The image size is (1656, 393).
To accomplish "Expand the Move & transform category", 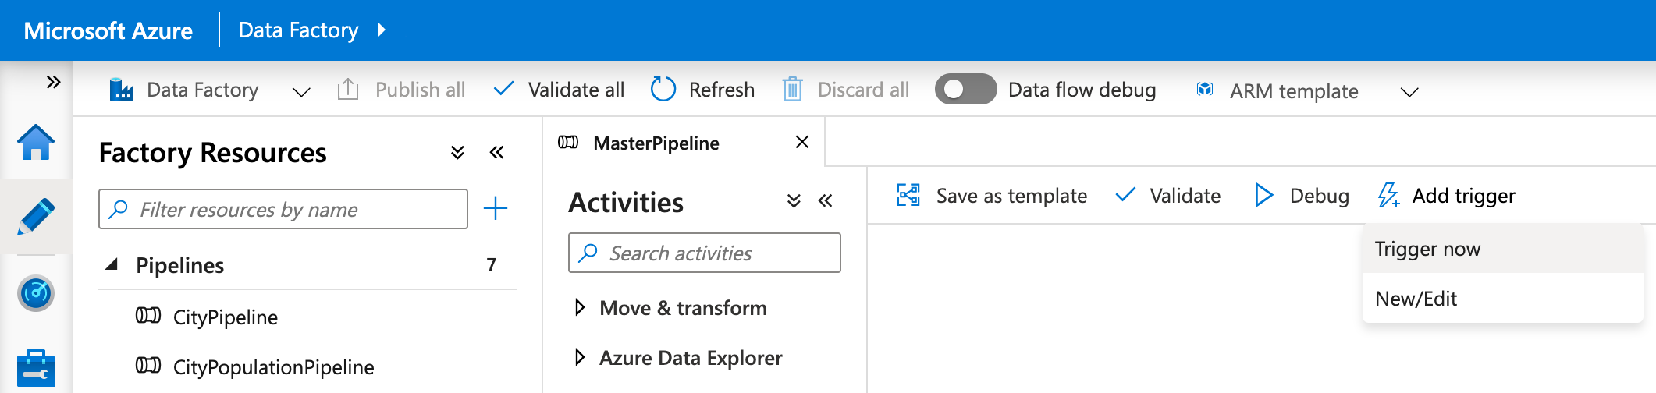I will (580, 307).
